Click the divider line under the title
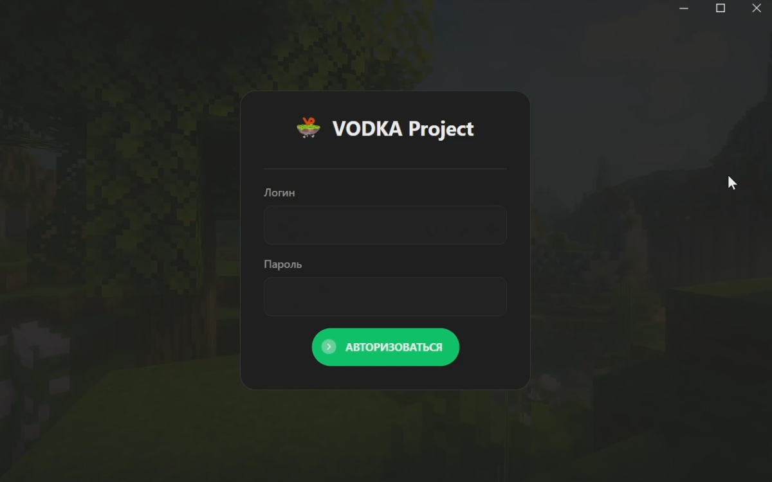Viewport: 772px width, 482px height. (385, 168)
